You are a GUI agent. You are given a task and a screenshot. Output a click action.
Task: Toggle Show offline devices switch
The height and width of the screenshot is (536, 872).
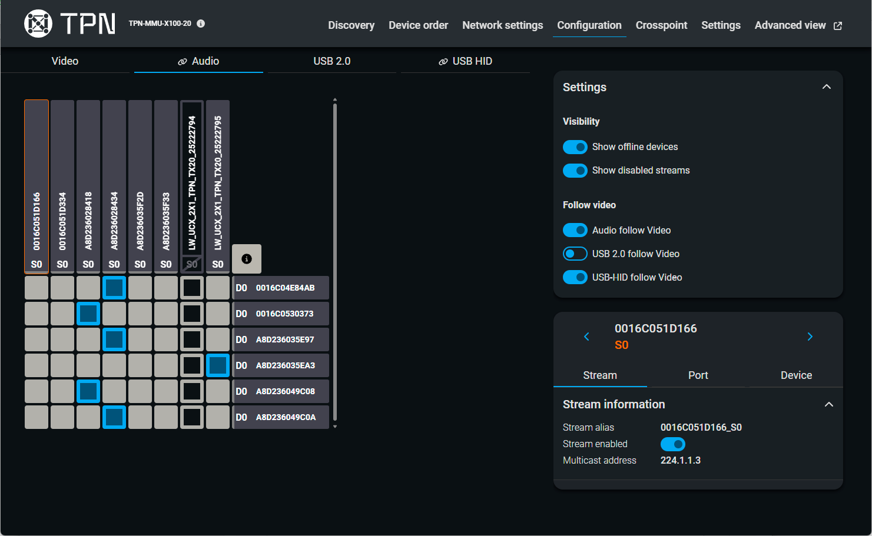pos(575,147)
